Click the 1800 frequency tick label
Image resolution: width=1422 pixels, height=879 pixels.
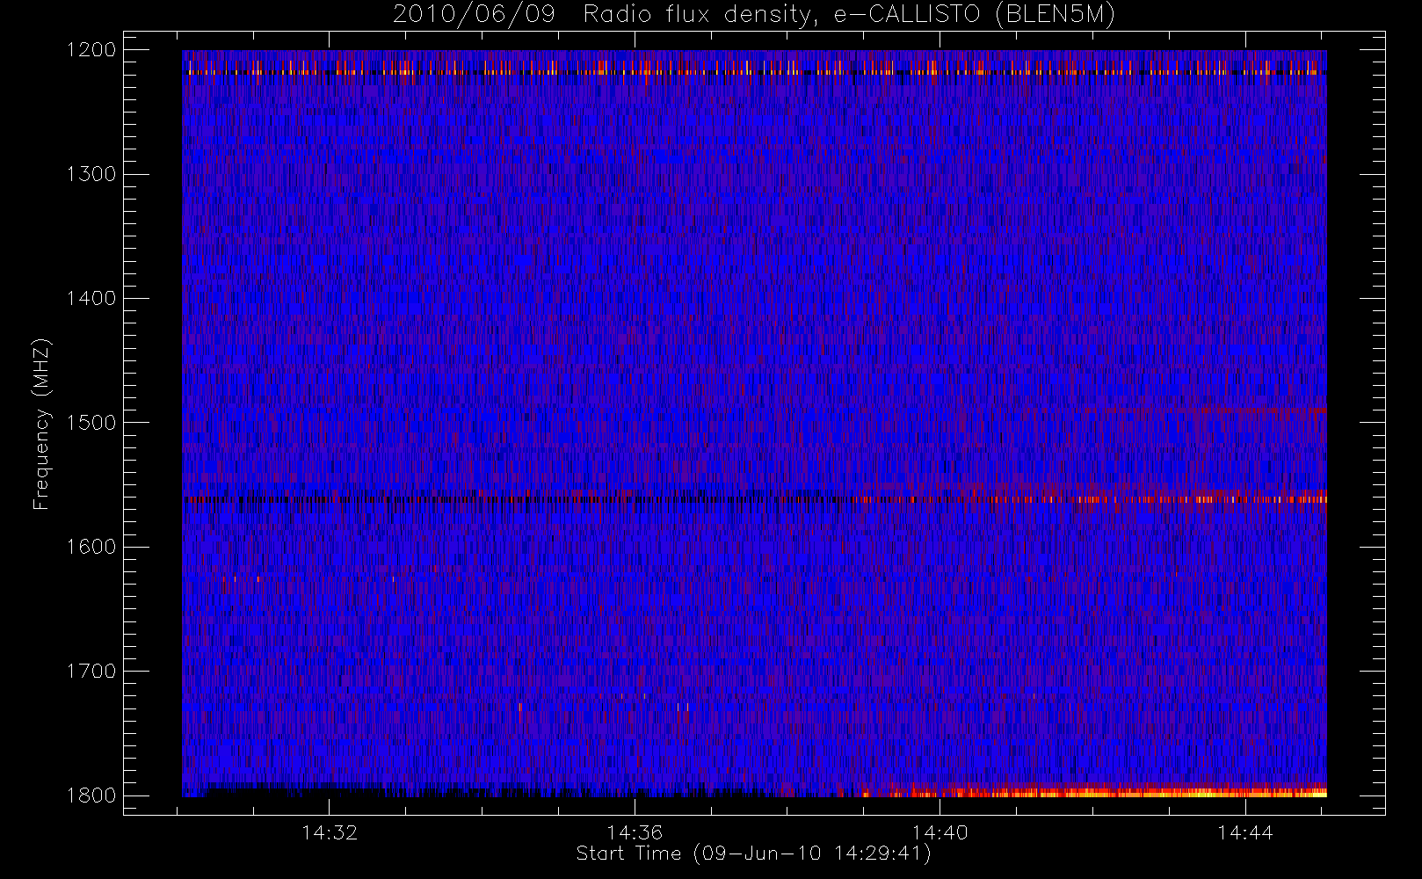tap(91, 795)
